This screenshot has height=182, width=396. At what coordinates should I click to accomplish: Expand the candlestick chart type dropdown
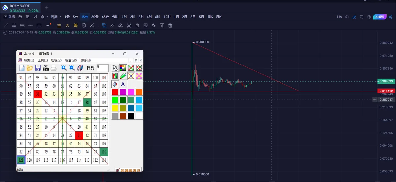pos(44,17)
